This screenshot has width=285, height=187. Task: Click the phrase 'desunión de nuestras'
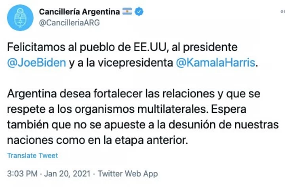[x=224, y=125]
